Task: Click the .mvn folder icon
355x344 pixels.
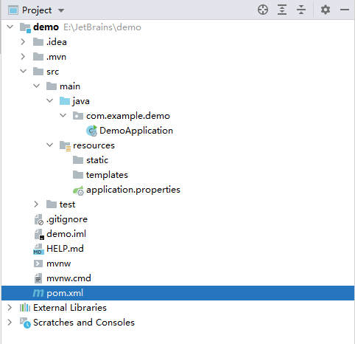Action: 38,57
